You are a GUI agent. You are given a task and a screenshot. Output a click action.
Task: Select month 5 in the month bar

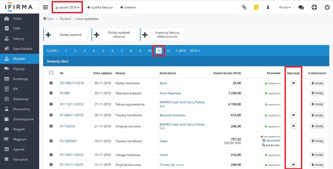coord(103,51)
